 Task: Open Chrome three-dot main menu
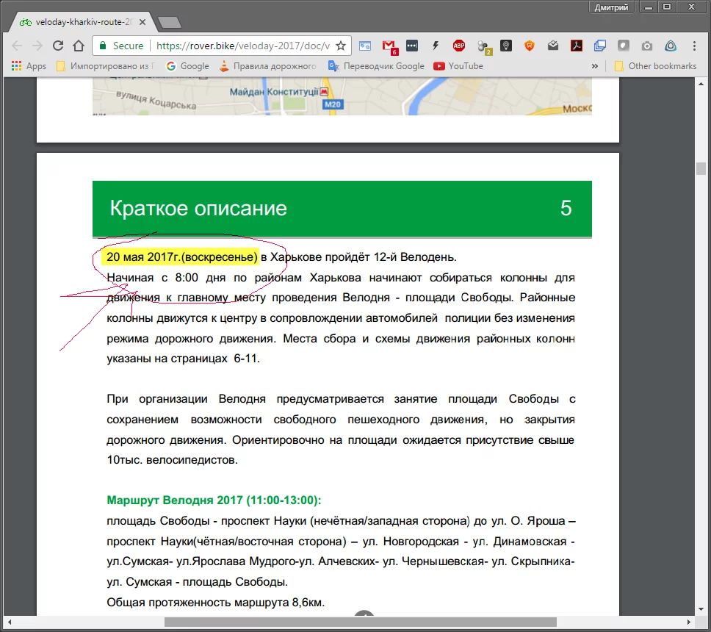694,46
